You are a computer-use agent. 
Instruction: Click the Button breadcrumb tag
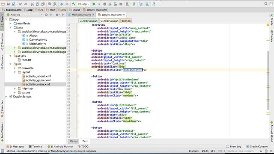[126, 21]
